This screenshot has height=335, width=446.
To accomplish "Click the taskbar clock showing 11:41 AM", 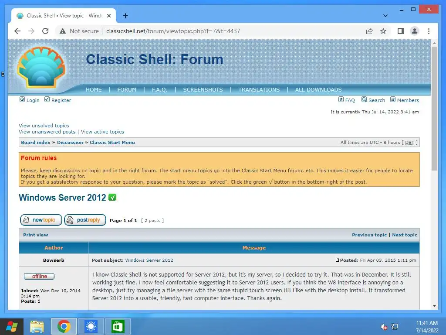I will point(427,327).
